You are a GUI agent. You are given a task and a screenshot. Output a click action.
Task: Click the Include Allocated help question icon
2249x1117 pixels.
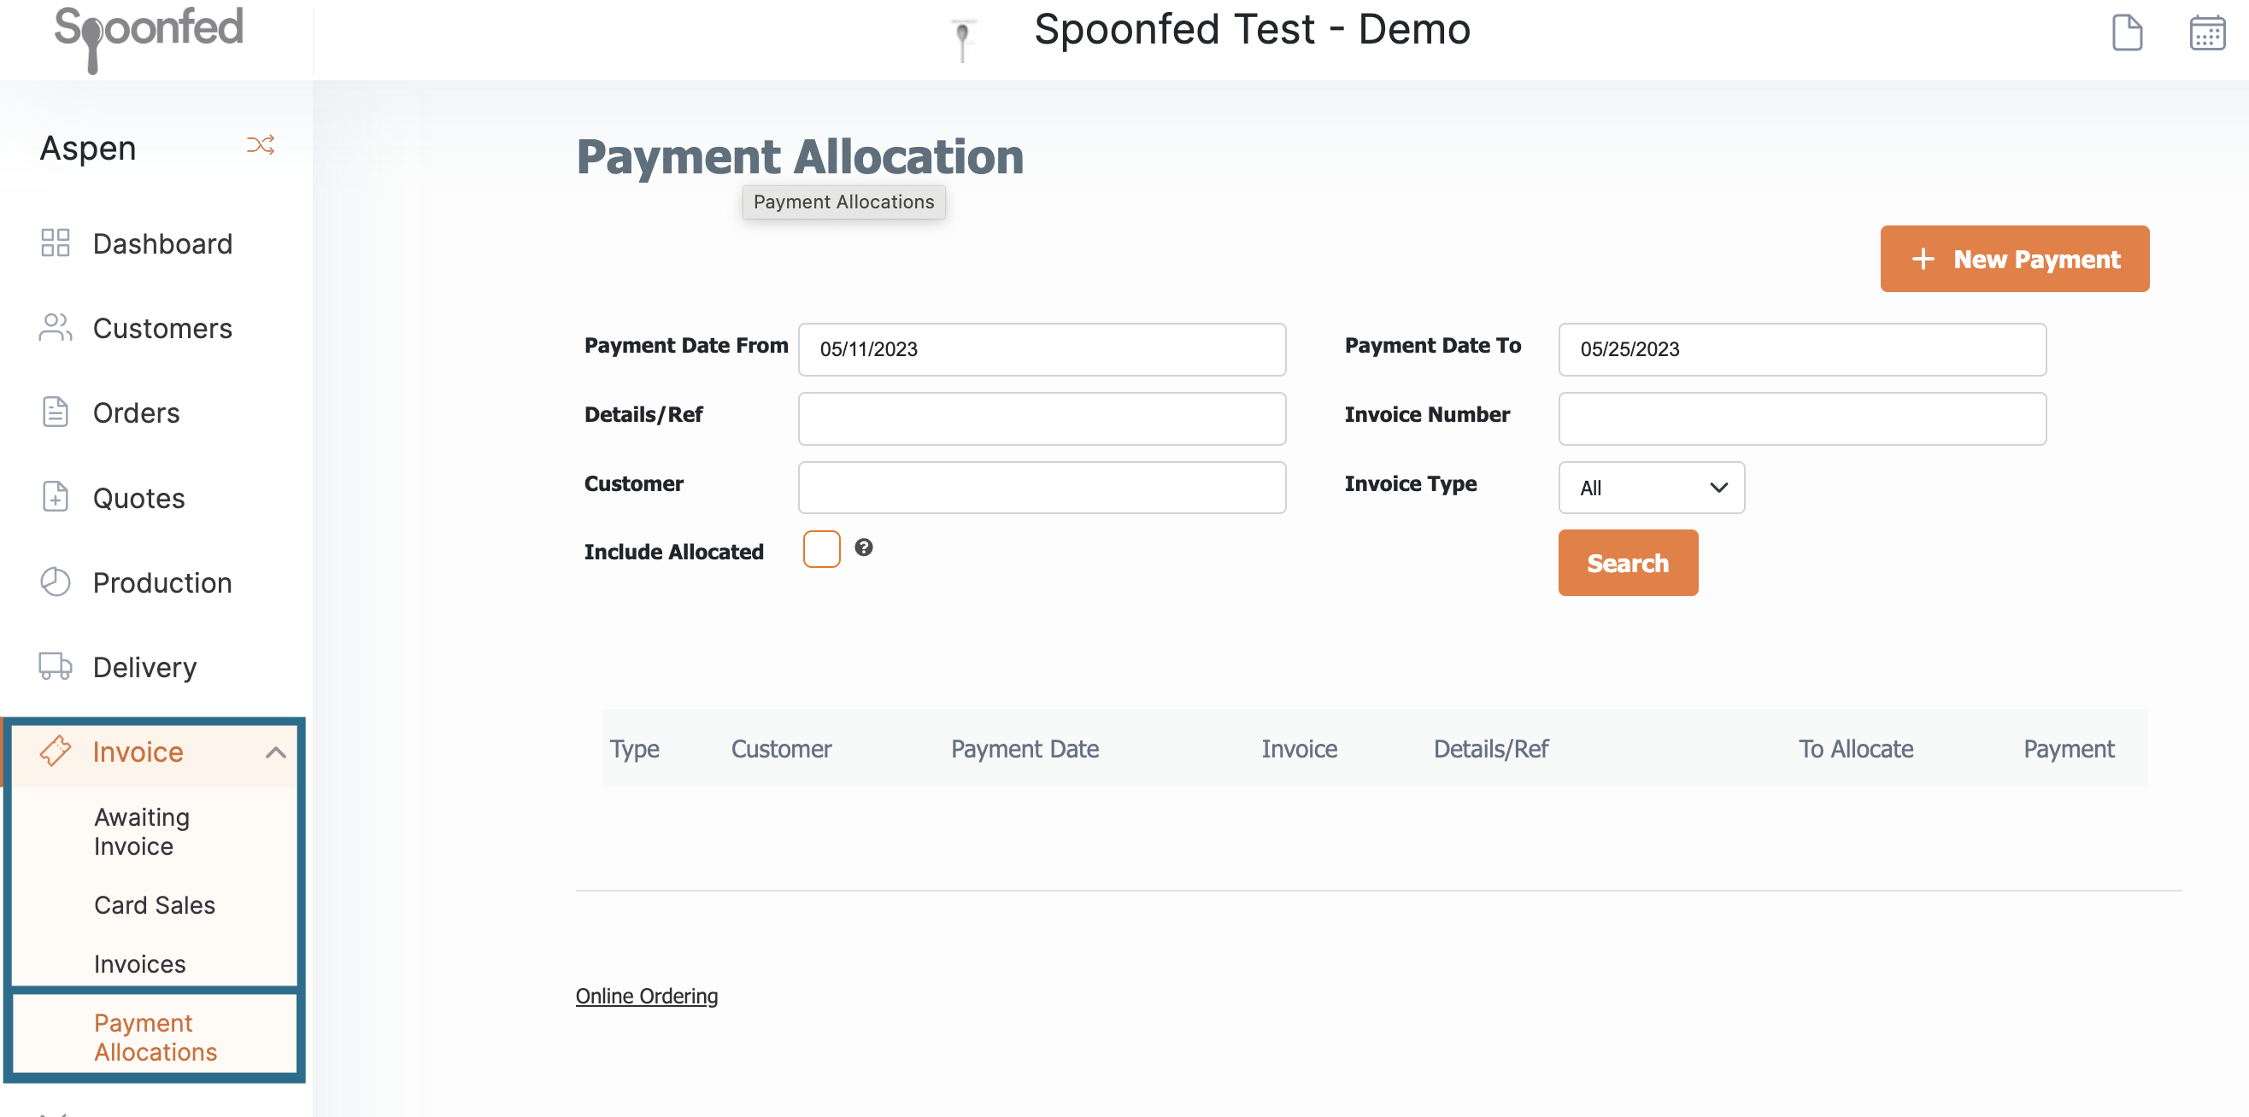[x=863, y=547]
